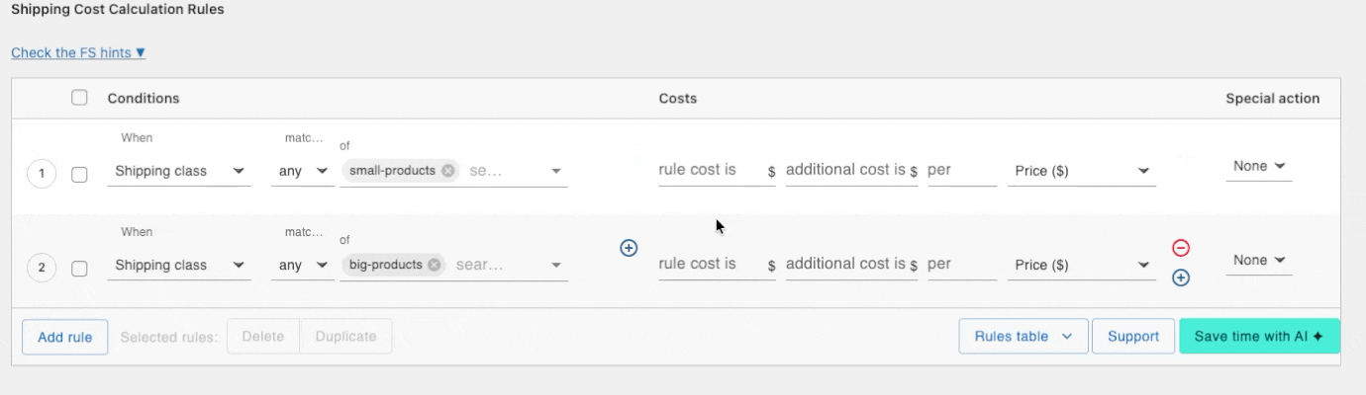
Task: Remove the small-products tag from rule 1
Action: [448, 171]
